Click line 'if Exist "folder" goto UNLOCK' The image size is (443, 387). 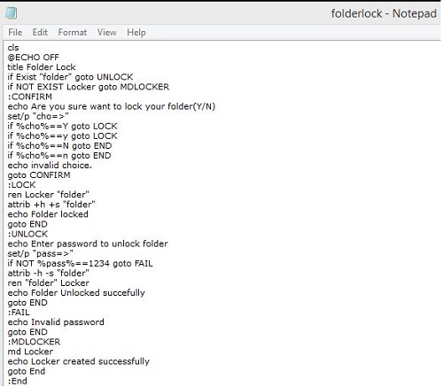tap(70, 77)
